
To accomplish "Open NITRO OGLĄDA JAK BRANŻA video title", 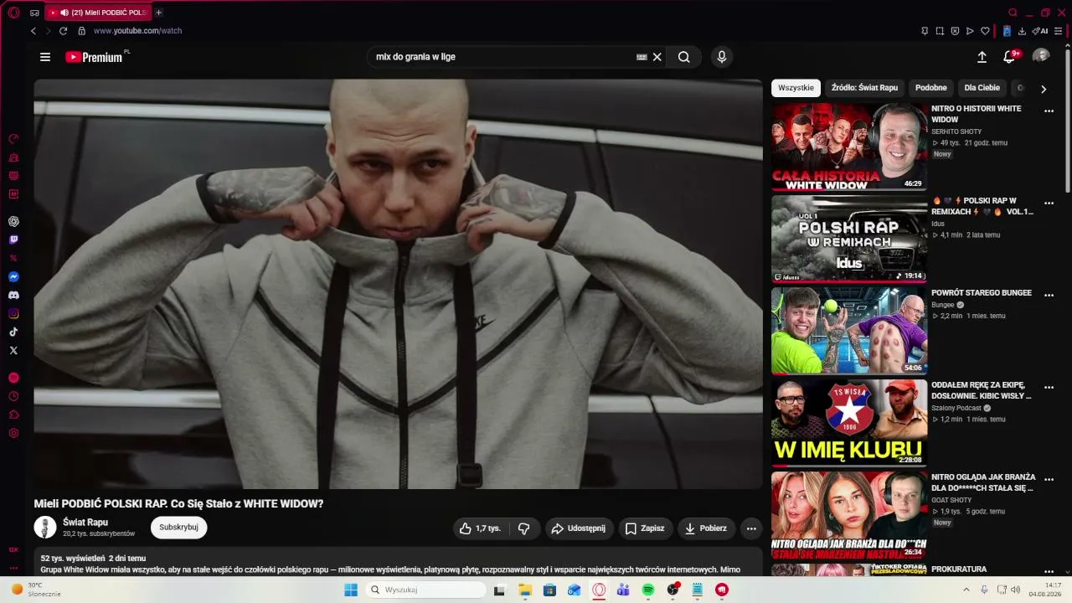I will click(x=983, y=482).
